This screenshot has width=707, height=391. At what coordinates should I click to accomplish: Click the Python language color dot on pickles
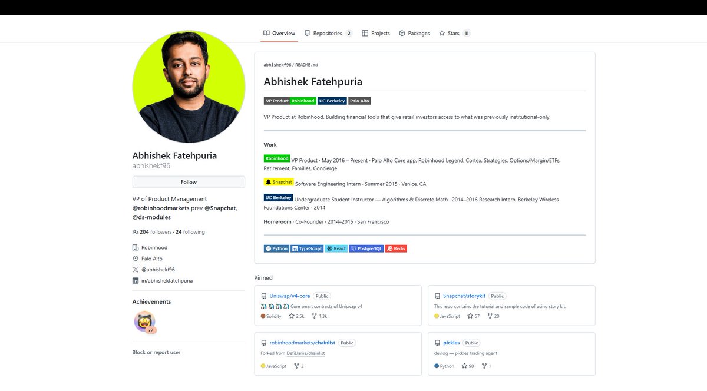click(437, 366)
